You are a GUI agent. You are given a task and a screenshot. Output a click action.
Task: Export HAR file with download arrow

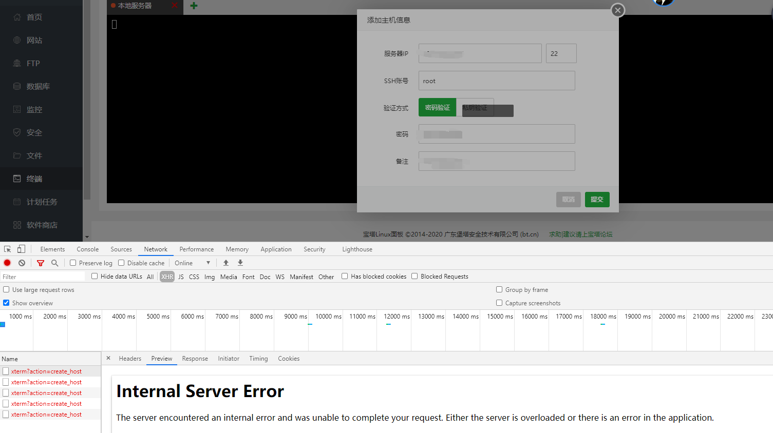[240, 263]
